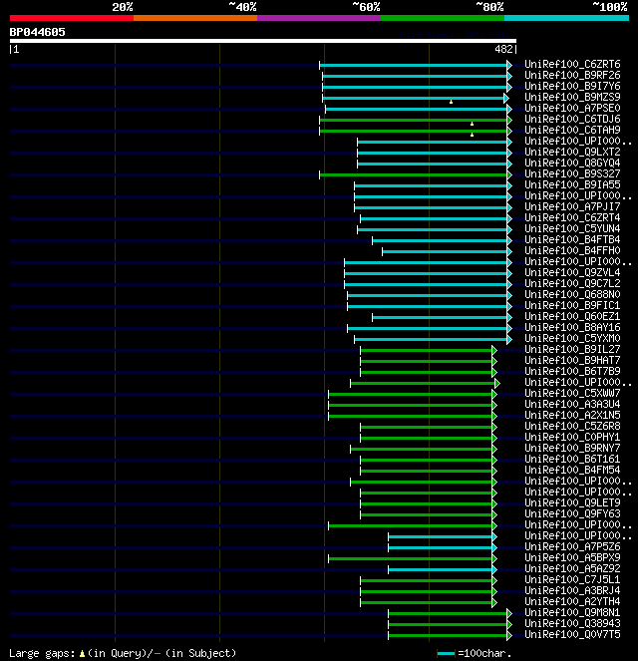Select the UniRef100_A3BRJ4 label
Image resolution: width=638 pixels, height=661 pixels.
[572, 590]
